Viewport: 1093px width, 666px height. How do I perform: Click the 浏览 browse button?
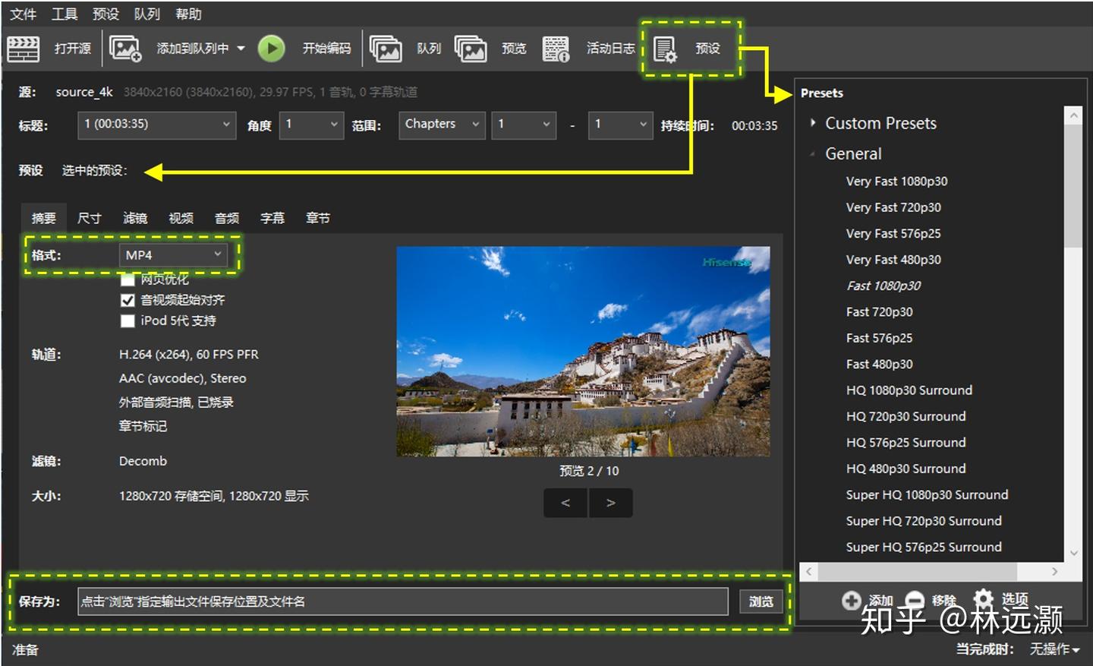tap(761, 601)
